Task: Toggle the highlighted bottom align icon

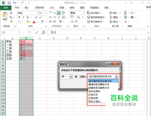Action: click(x=59, y=13)
